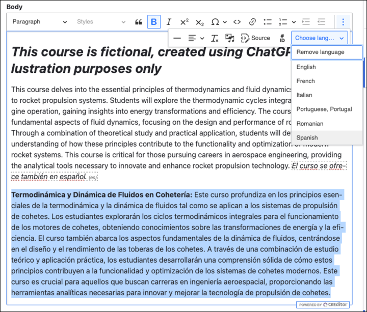Insert a bulleted list

(x=268, y=22)
